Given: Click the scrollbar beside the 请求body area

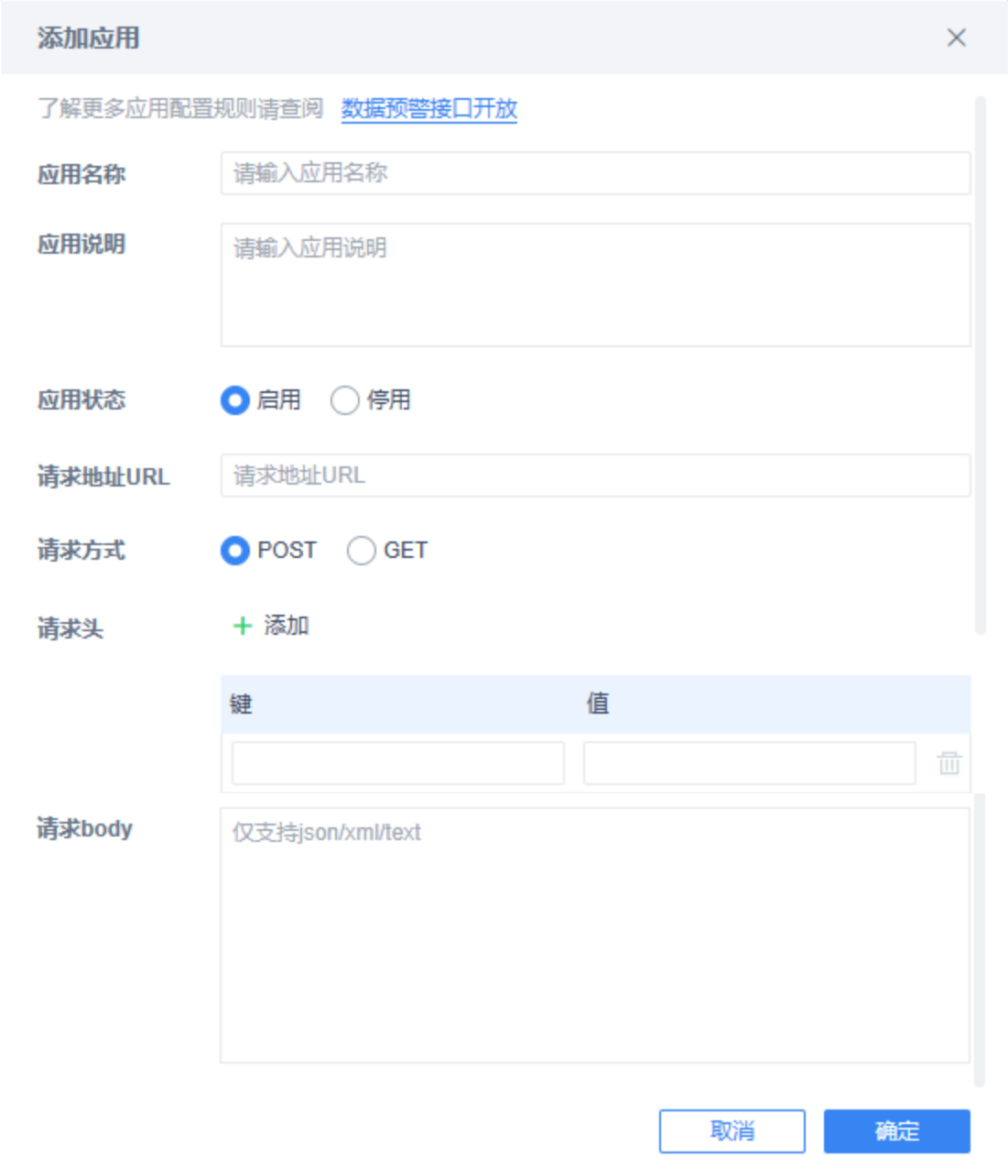Looking at the screenshot, I should (980, 940).
